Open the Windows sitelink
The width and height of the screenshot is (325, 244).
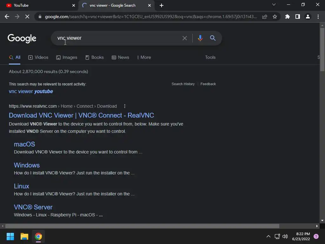click(27, 165)
